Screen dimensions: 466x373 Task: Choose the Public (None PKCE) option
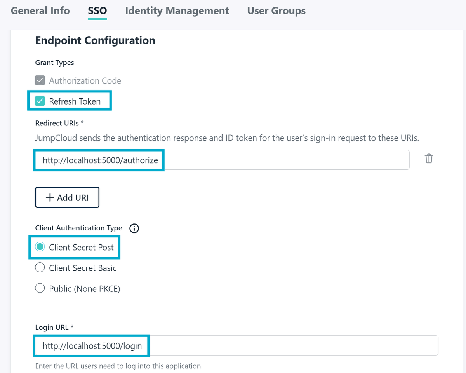pos(40,288)
